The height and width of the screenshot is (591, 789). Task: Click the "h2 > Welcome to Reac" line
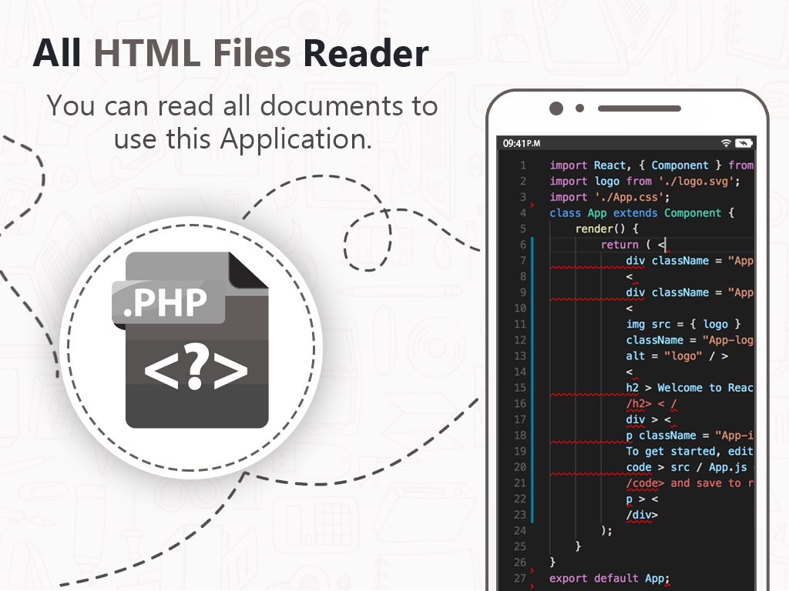689,388
